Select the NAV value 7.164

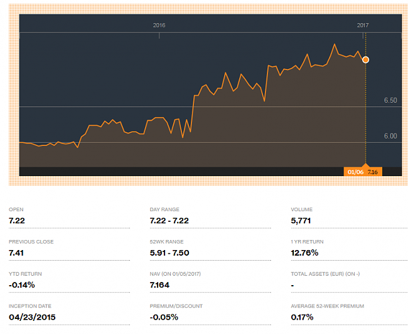coord(159,285)
